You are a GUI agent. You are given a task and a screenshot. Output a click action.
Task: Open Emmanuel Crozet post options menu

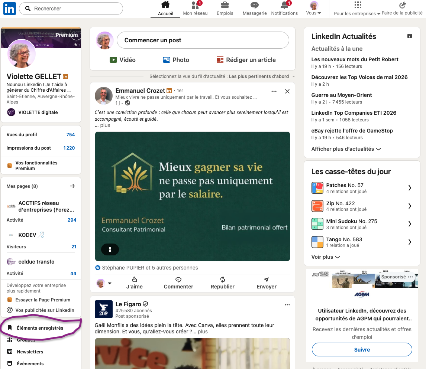[x=274, y=91]
